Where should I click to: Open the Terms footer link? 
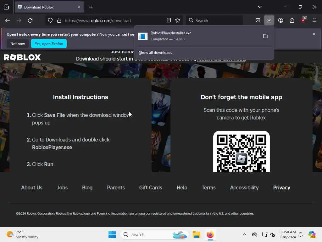pos(208,188)
